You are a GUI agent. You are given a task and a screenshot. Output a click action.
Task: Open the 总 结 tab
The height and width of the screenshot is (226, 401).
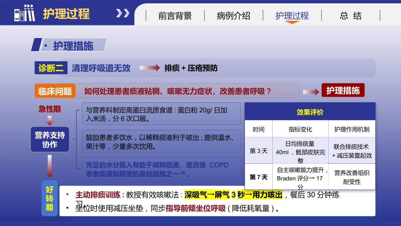[351, 16]
